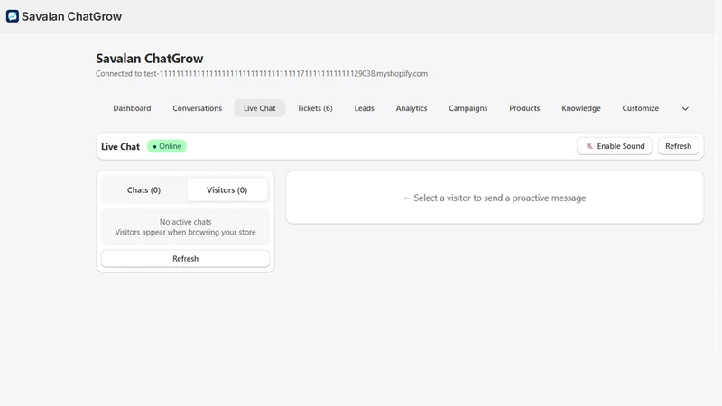Open the Dashboard tab
722x406 pixels.
point(132,108)
